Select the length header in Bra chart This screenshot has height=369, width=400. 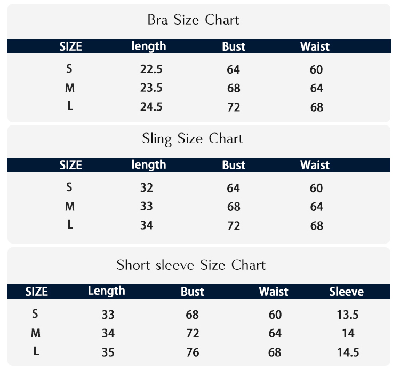click(149, 46)
